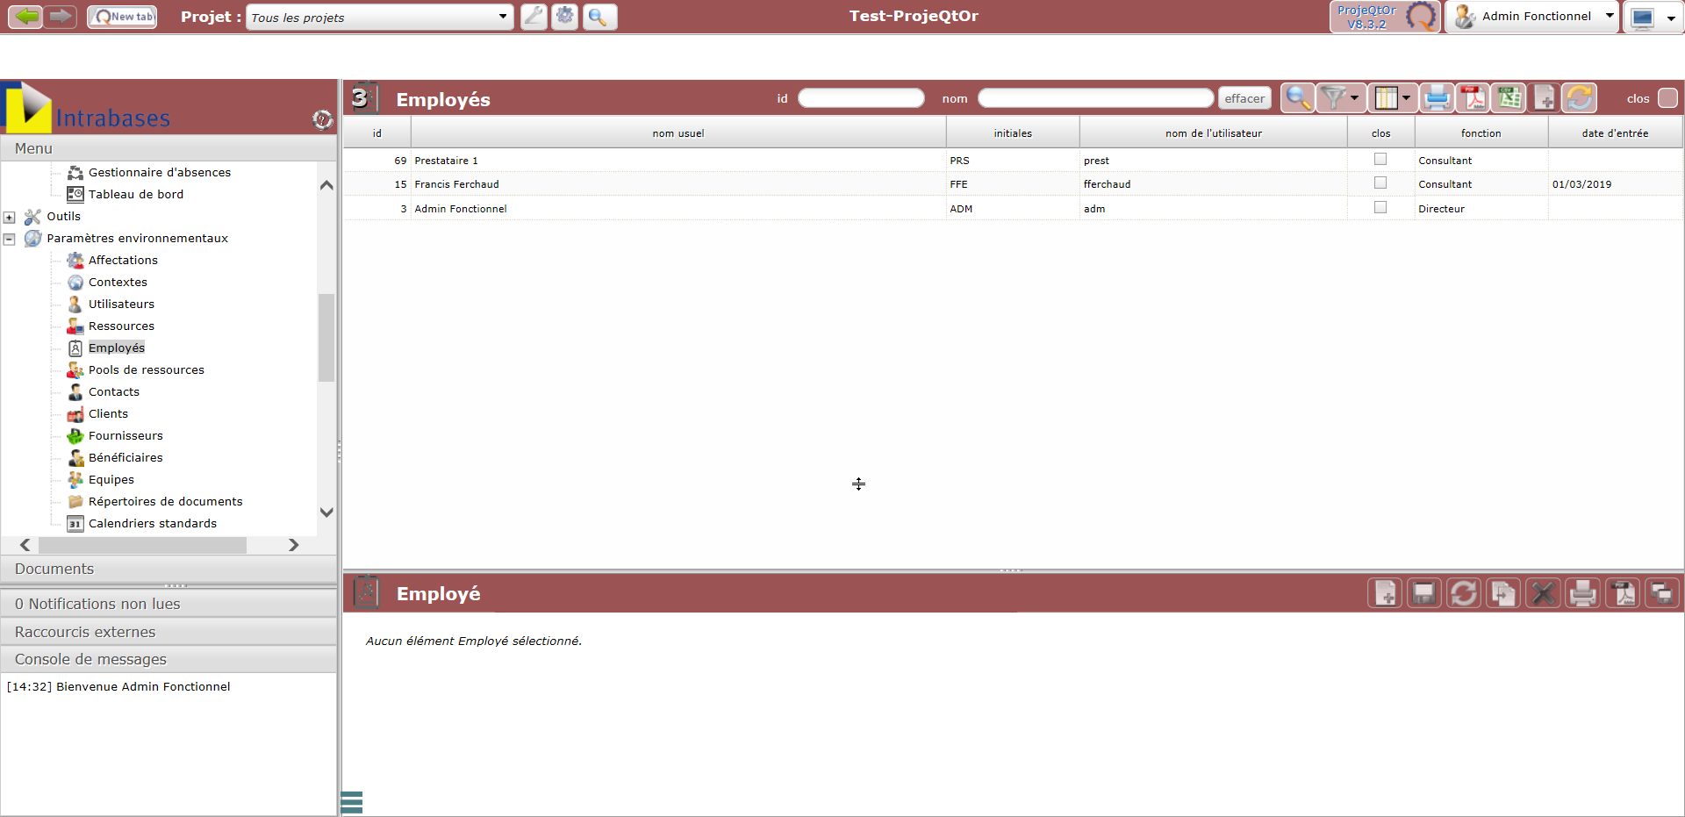The image size is (1685, 817).
Task: Select Affectations in the menu tree
Action: click(x=123, y=261)
